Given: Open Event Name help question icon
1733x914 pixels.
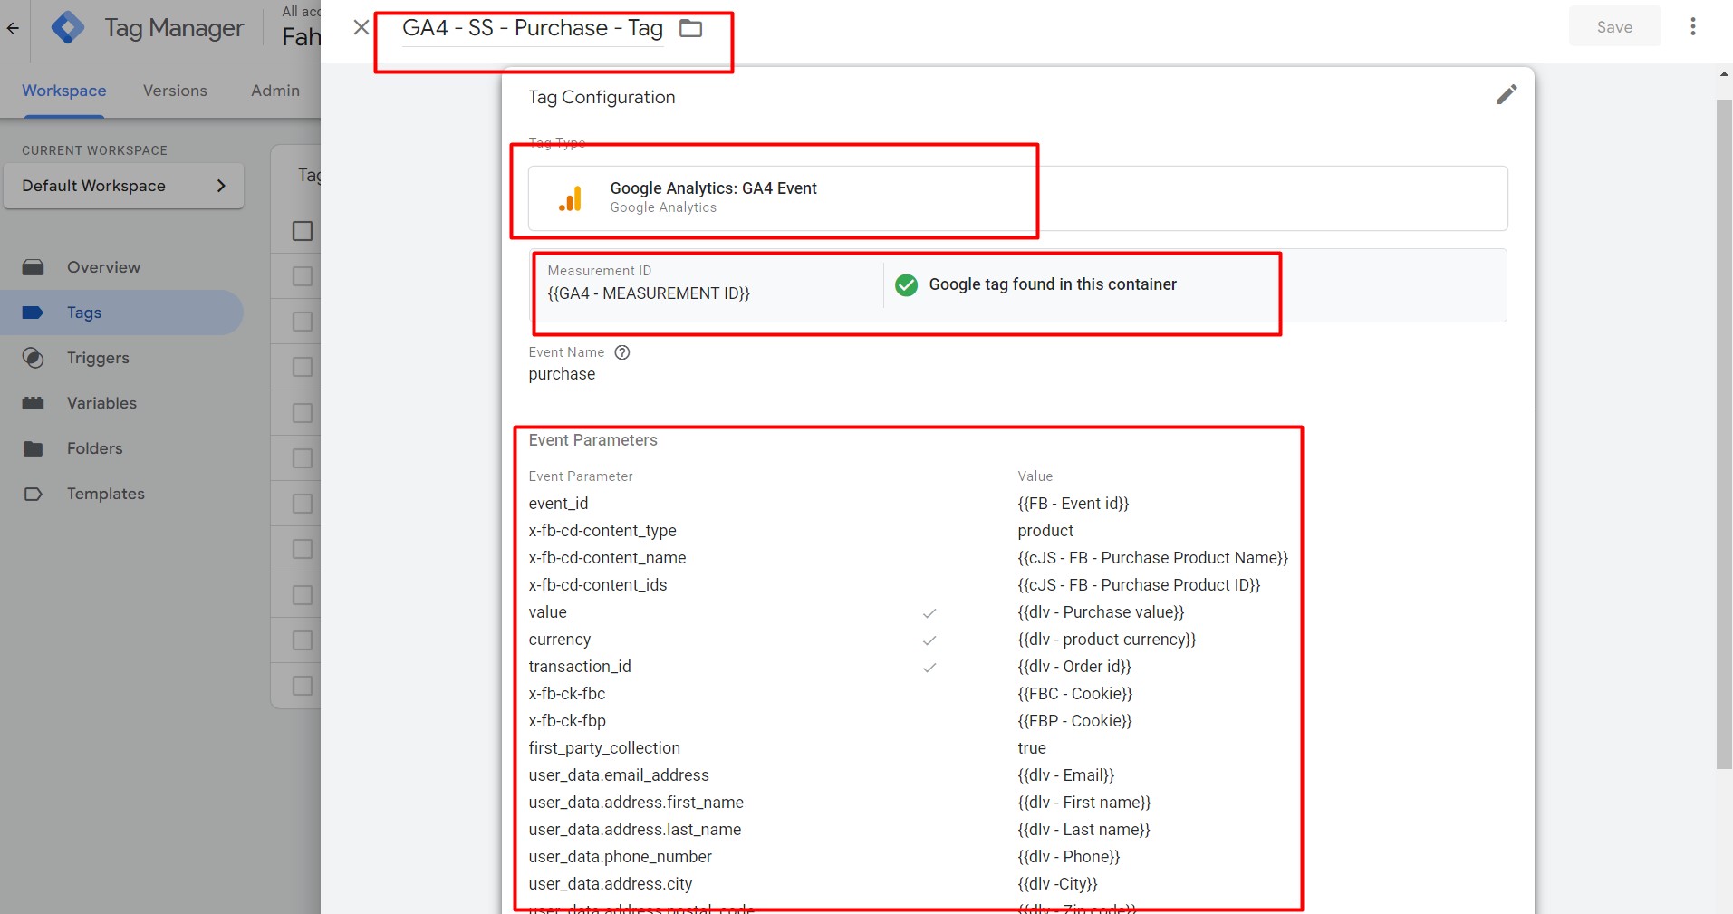Looking at the screenshot, I should click(x=622, y=352).
